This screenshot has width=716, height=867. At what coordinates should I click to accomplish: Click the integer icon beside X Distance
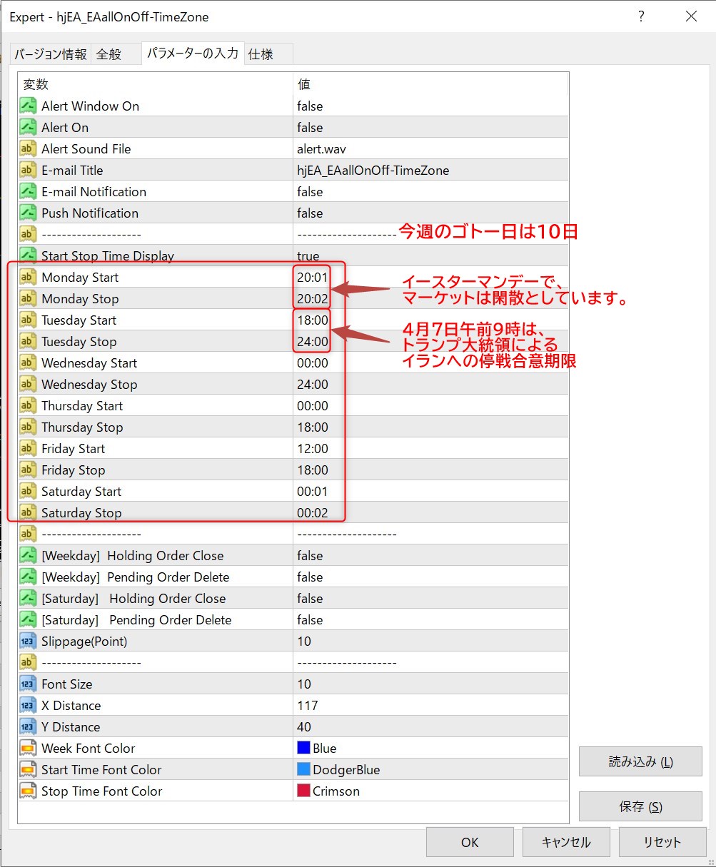point(28,706)
